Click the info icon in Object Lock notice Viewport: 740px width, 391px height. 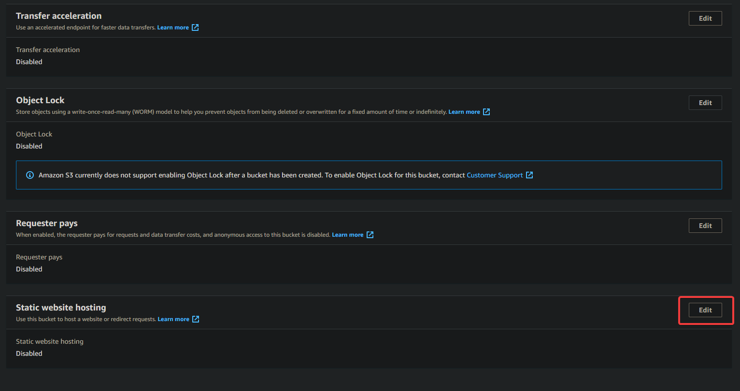coord(30,175)
